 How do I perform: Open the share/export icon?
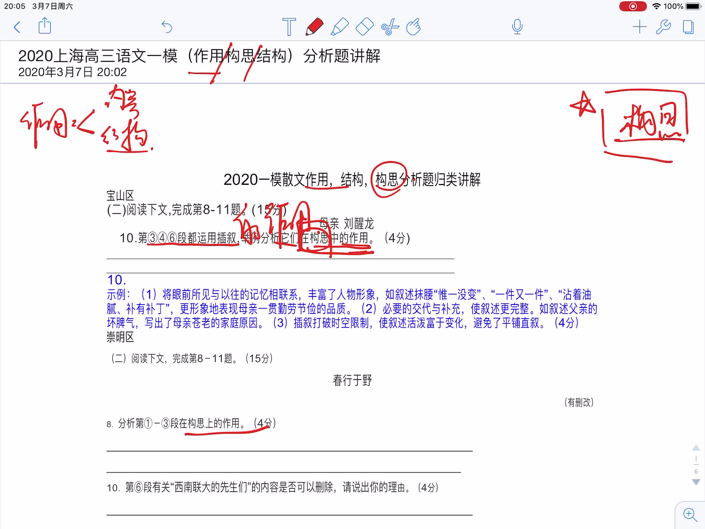45,26
